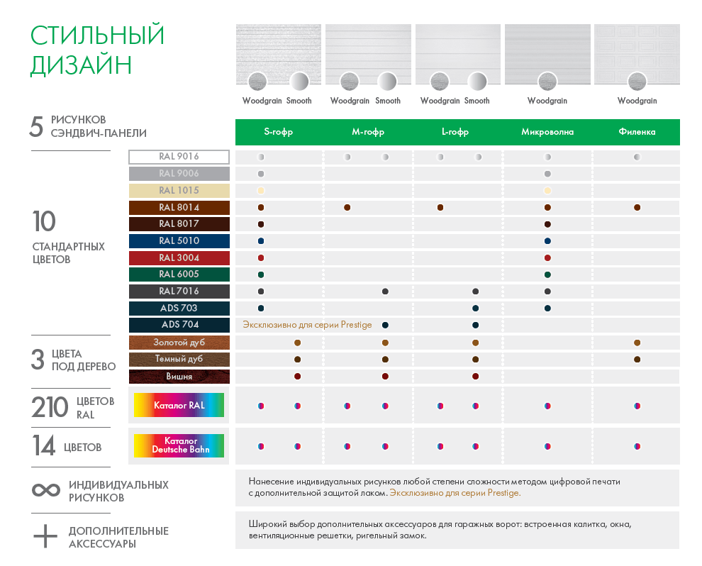Open the S-гофр column header
The image size is (702, 566).
coord(278,132)
